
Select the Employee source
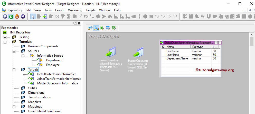53,65
